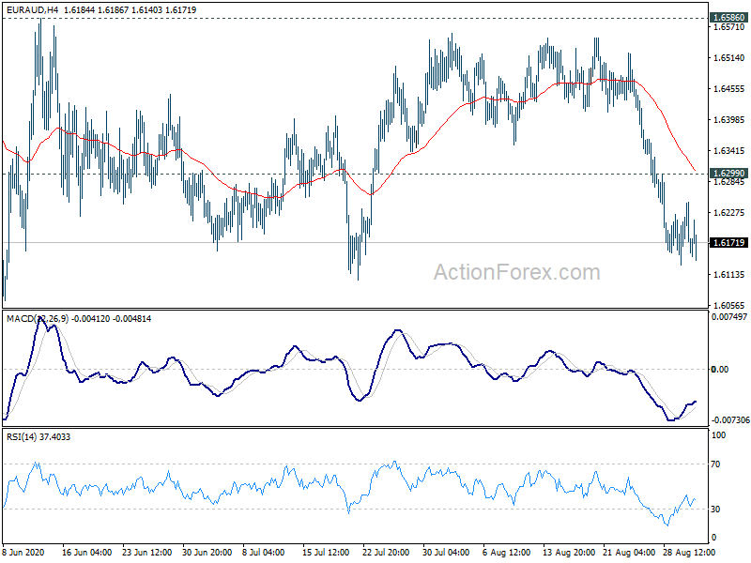Click the current price label 1.61719
This screenshot has height=563, width=751.
pos(728,242)
